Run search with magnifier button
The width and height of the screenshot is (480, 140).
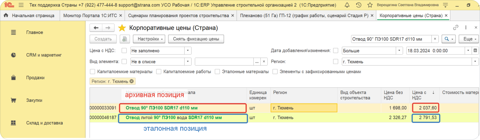click(x=449, y=39)
